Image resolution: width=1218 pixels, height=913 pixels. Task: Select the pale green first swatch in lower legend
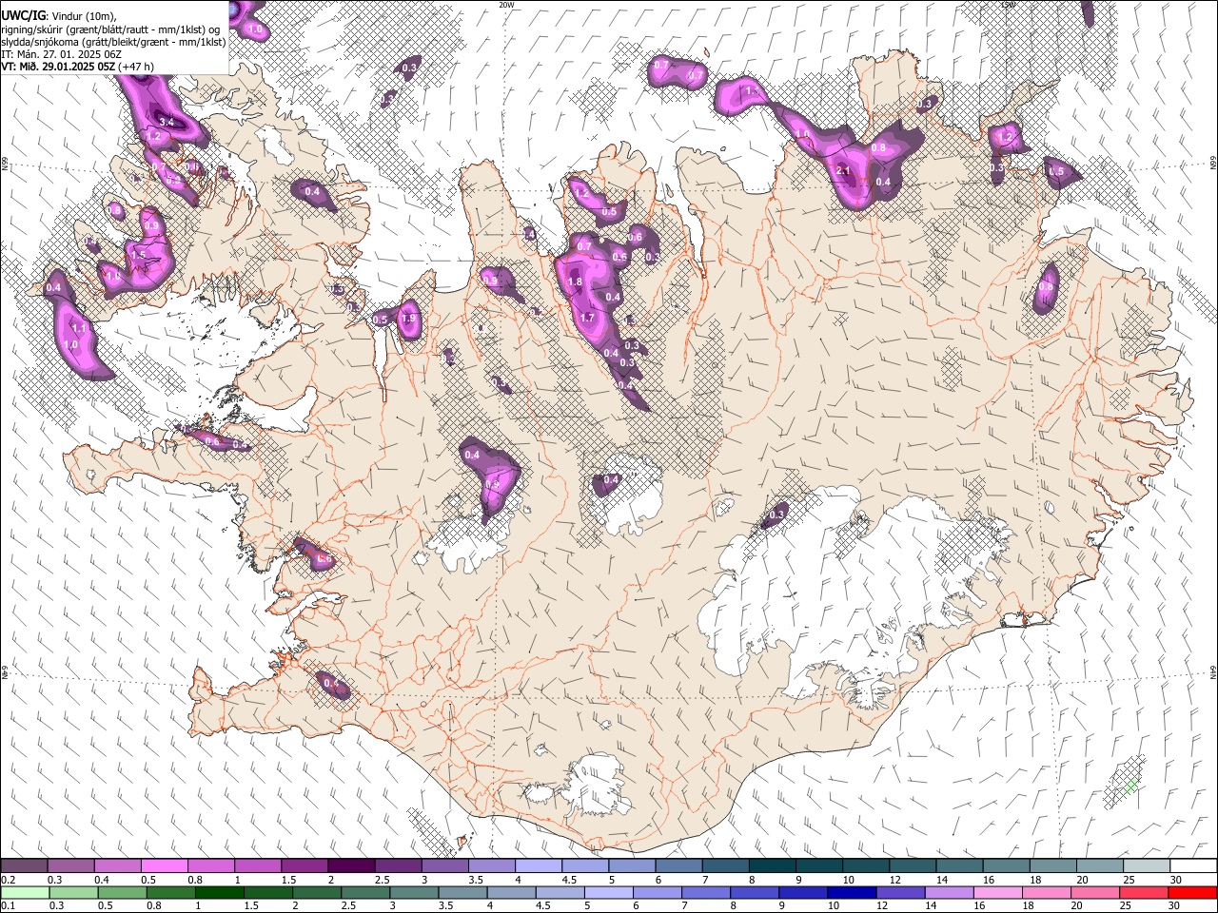pos(24,892)
